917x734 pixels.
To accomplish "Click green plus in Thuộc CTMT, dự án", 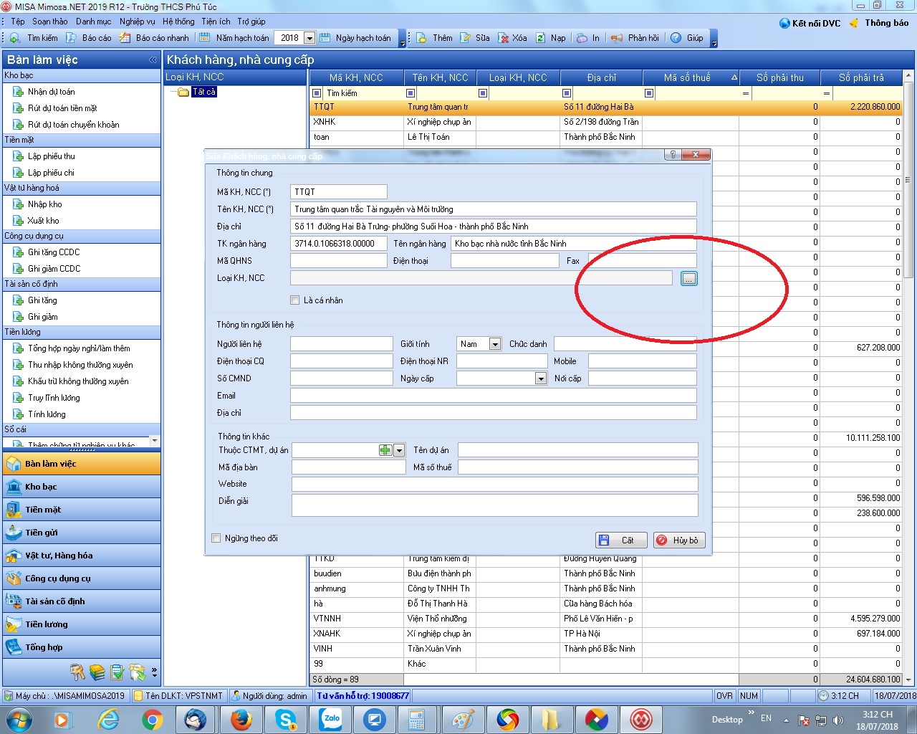I will pos(385,450).
